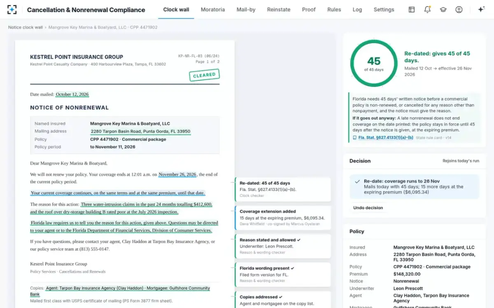Select the Reason stated and allowed card

(283, 246)
